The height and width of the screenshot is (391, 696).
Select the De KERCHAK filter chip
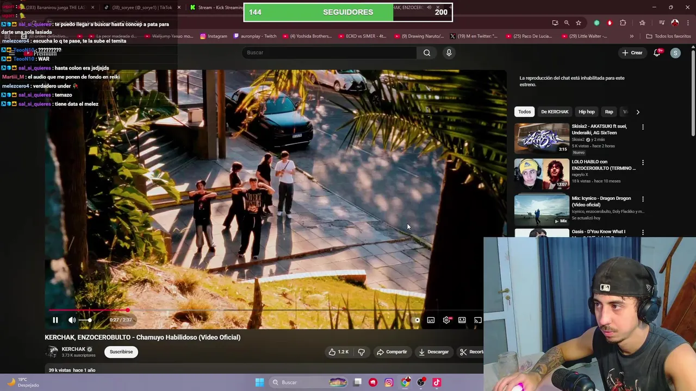click(x=555, y=112)
